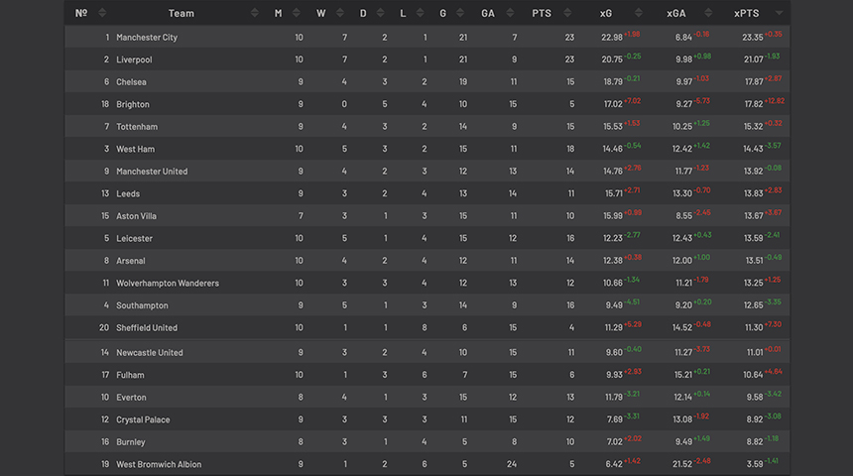Screen dimensions: 853x476
Task: Sort table by the № column arrows
Action: pyautogui.click(x=102, y=13)
